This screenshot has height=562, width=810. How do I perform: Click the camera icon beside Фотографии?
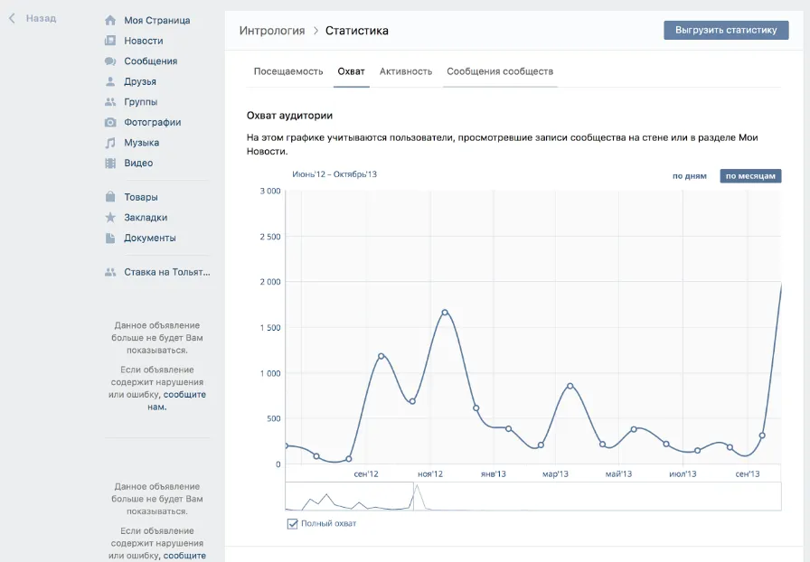coord(110,122)
